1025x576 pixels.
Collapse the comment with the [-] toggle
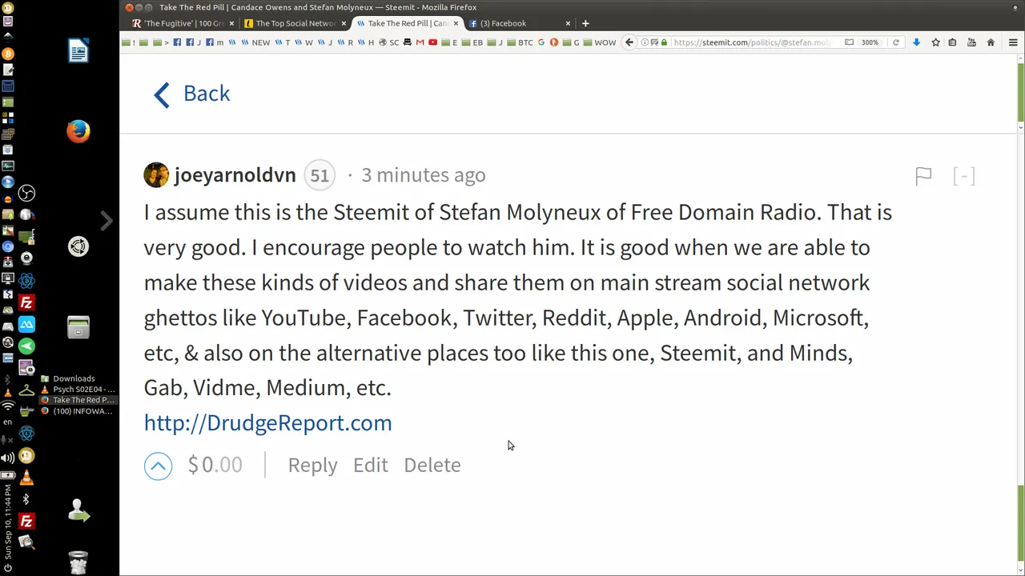[964, 176]
